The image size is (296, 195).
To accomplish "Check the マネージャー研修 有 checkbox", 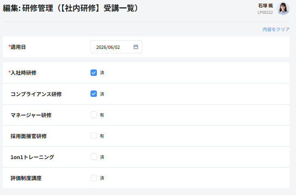I will click(94, 115).
